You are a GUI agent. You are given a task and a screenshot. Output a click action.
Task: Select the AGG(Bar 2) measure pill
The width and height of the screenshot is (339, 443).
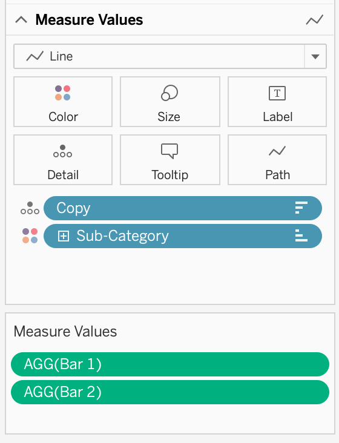pyautogui.click(x=170, y=392)
